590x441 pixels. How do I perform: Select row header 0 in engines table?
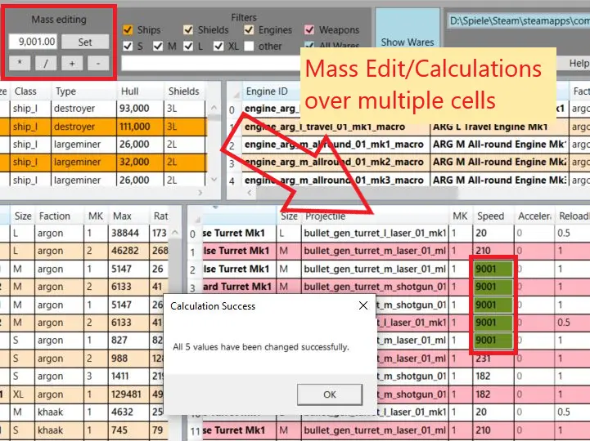click(x=234, y=109)
